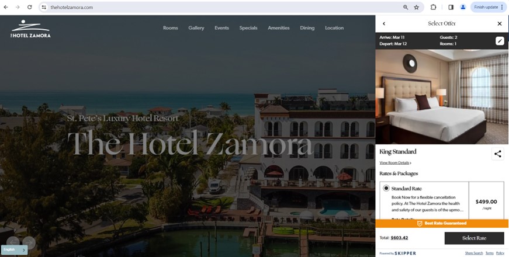Screen dimensions: 509x257
Task: Click the King Standard room photo
Action: coord(442,97)
